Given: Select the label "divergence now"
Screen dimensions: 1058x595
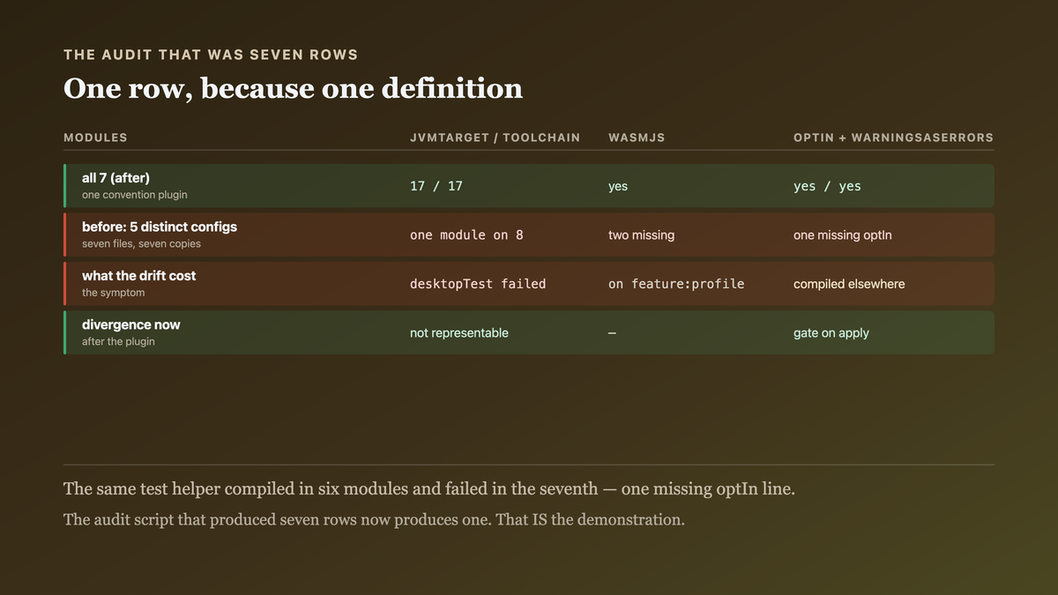Looking at the screenshot, I should pos(131,324).
